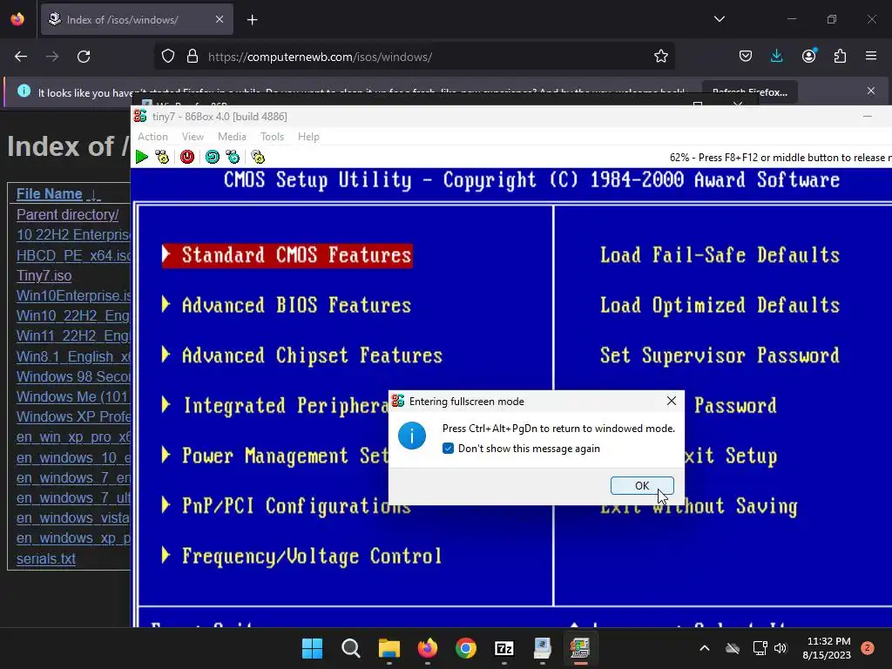The height and width of the screenshot is (669, 892).
Task: Open 7-Zip from the taskbar
Action: [504, 648]
